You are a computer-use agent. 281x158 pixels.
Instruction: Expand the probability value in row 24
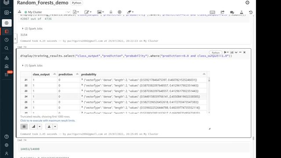click(x=82, y=96)
